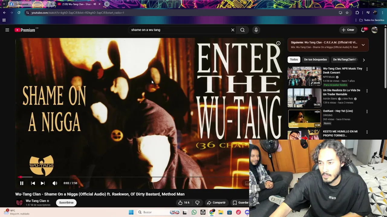Open the Compartir share button
This screenshot has width=387, height=217.
(x=216, y=203)
